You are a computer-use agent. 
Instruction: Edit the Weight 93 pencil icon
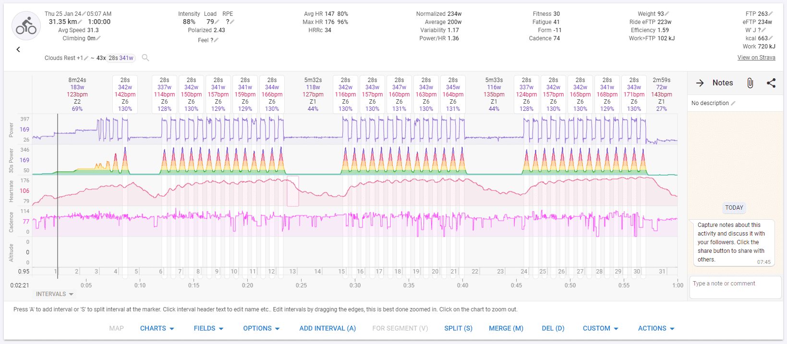pyautogui.click(x=667, y=14)
